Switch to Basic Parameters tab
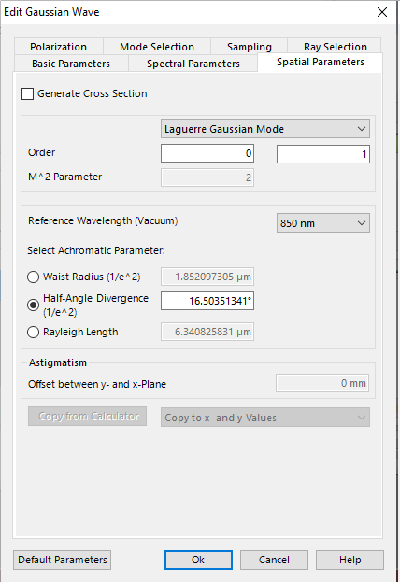The height and width of the screenshot is (582, 400). click(x=71, y=64)
